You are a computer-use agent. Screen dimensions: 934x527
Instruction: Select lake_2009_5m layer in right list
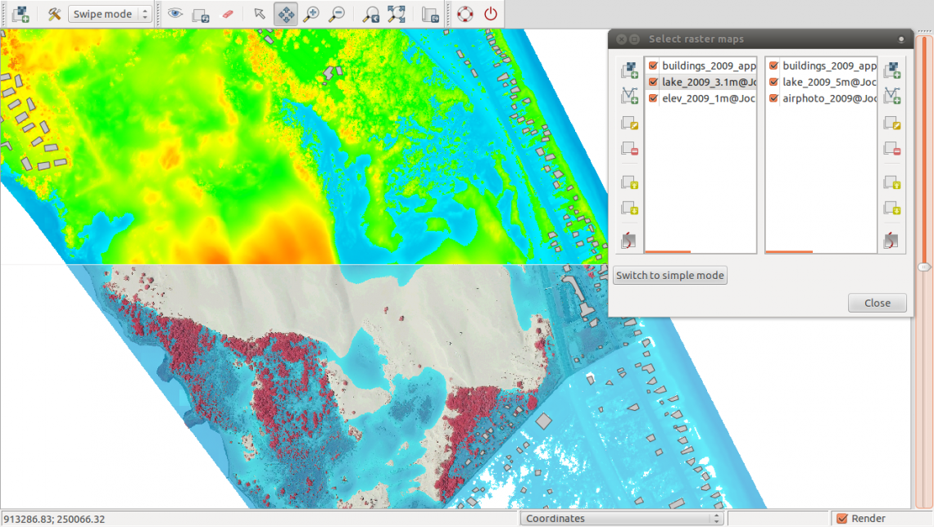click(x=827, y=82)
